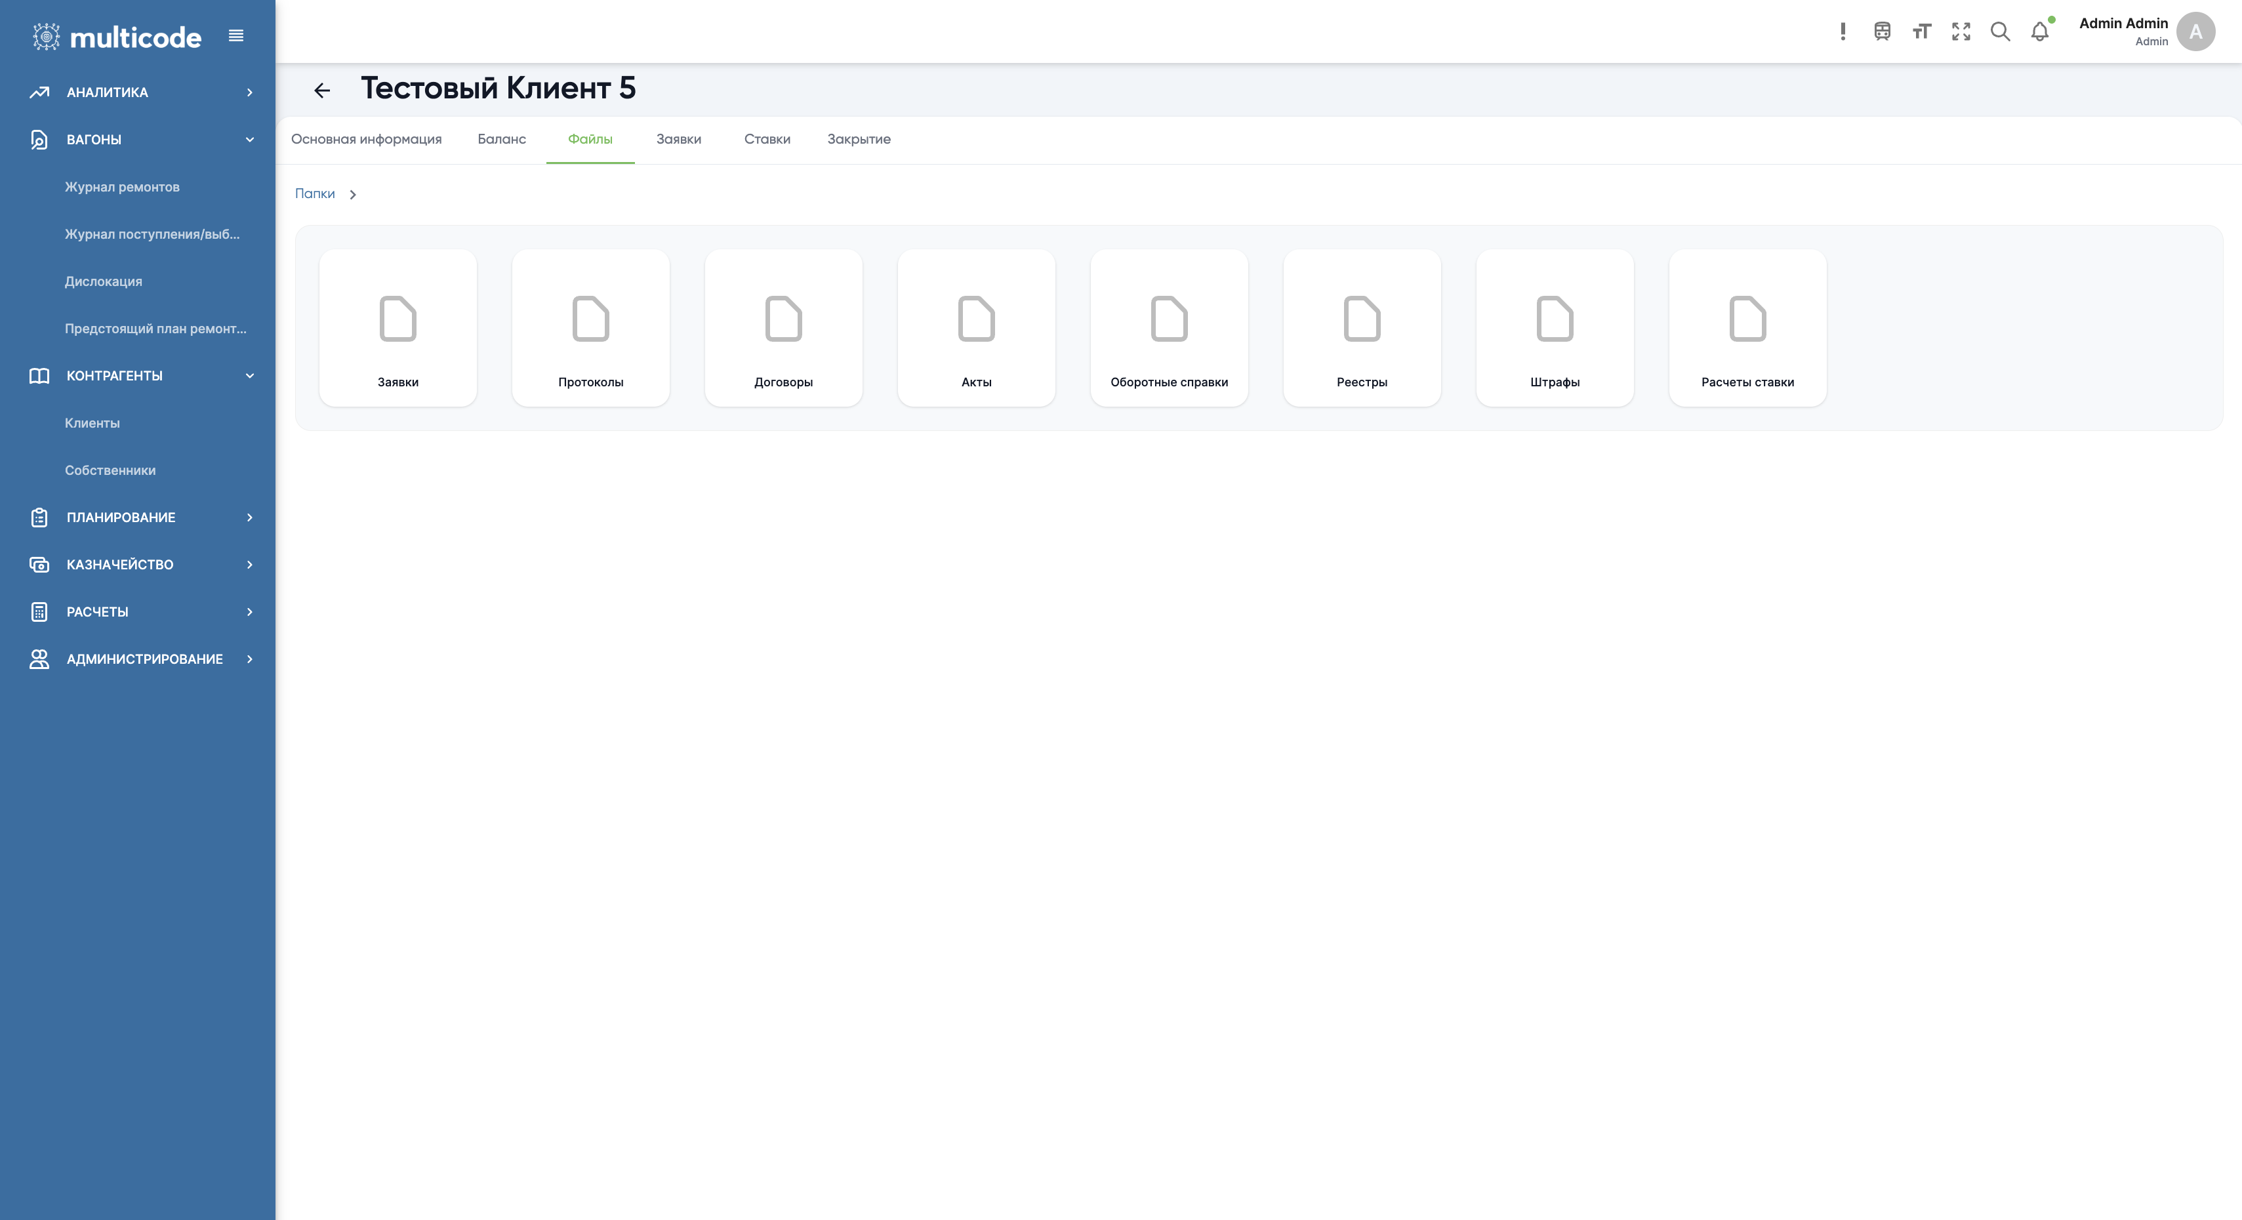2242x1220 pixels.
Task: Click the text size (TT) icon
Action: coord(1923,31)
